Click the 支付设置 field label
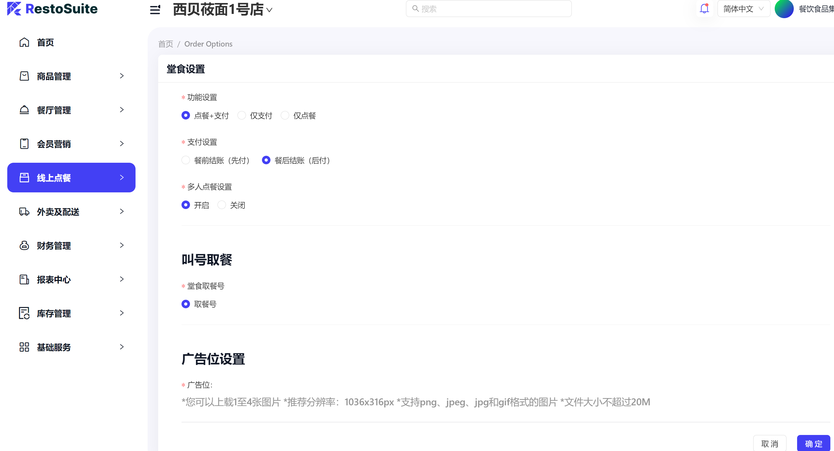 [x=202, y=142]
